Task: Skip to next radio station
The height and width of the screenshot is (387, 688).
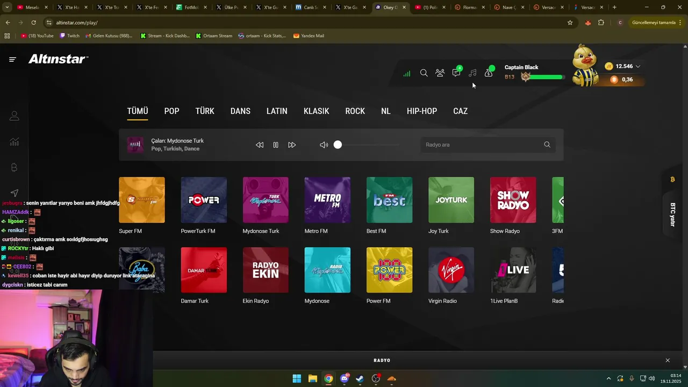Action: (292, 145)
